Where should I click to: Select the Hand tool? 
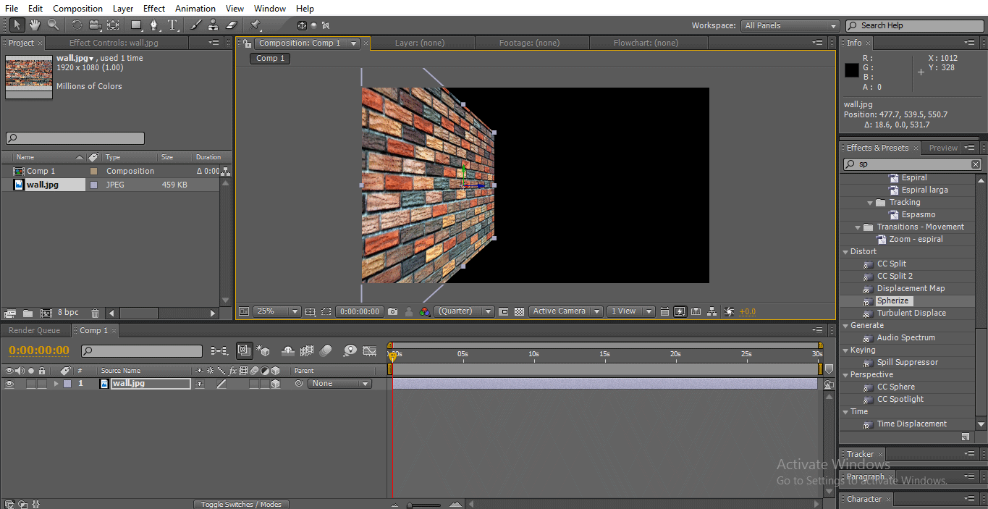point(34,25)
